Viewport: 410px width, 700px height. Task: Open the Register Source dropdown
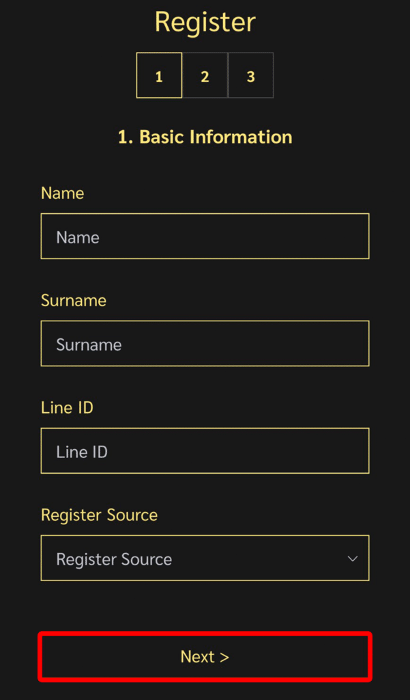click(205, 558)
